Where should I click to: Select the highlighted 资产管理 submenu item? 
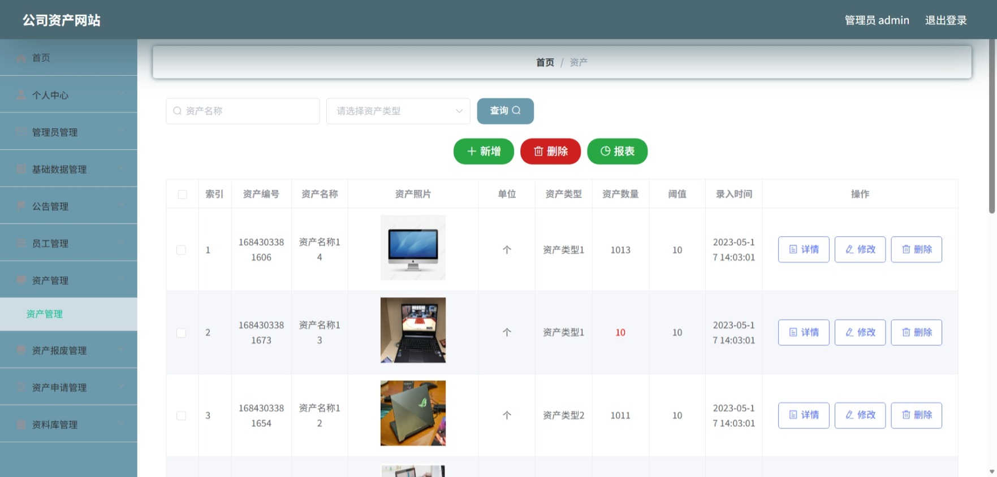click(68, 314)
